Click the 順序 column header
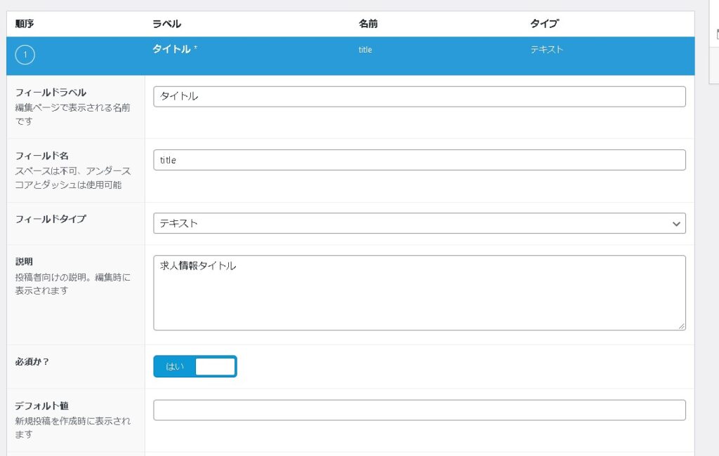Image resolution: width=719 pixels, height=456 pixels. pyautogui.click(x=25, y=24)
